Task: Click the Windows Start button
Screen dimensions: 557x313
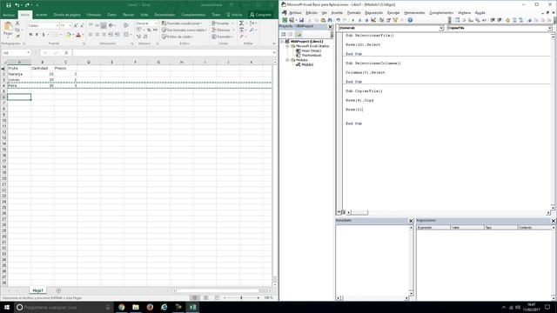Action: [x=7, y=307]
